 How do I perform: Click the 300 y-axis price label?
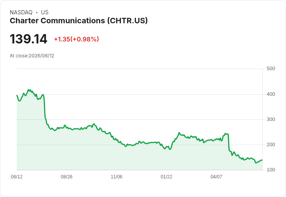tap(271, 119)
